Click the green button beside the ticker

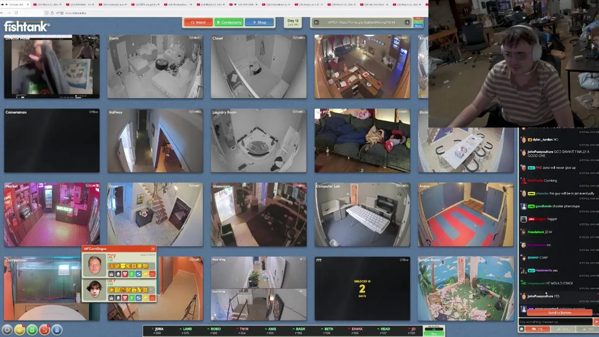click(434, 333)
